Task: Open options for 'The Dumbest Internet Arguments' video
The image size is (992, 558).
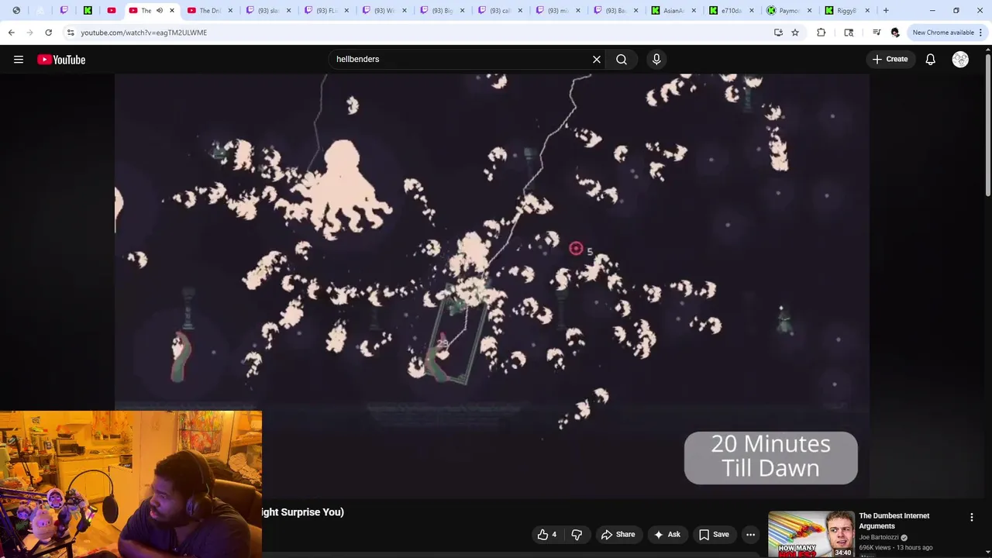Action: click(x=972, y=517)
